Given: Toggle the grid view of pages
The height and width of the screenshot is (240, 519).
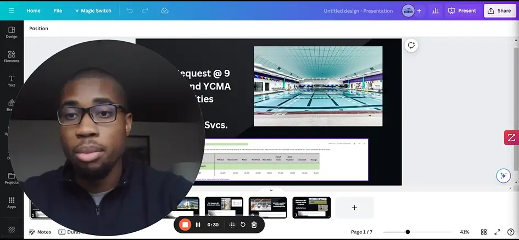Looking at the screenshot, I should click(484, 232).
